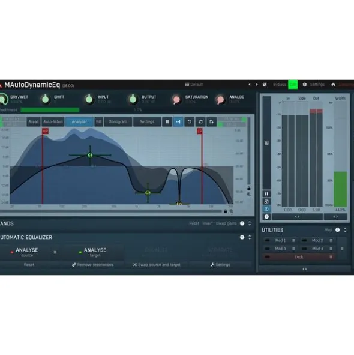Click the graph vertical zoom magnifier
The image size is (354, 355).
(249, 194)
